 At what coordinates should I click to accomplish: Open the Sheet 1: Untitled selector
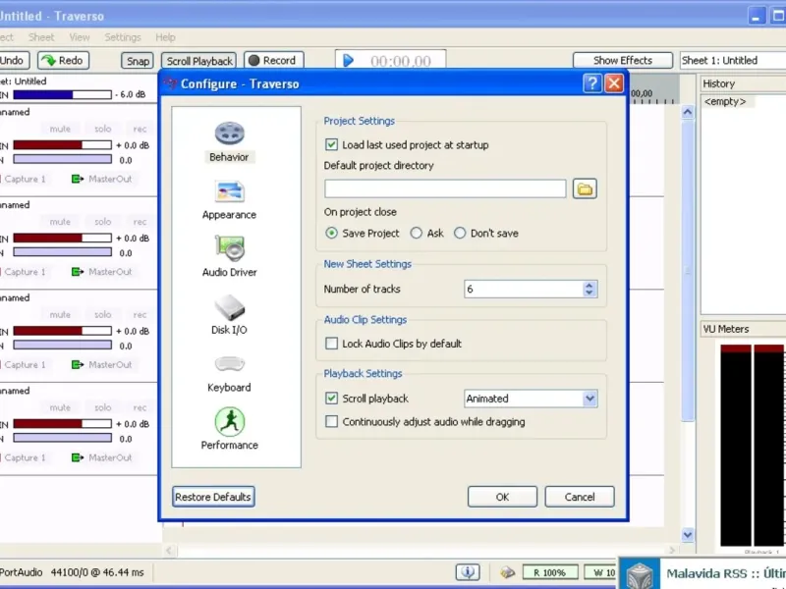732,61
